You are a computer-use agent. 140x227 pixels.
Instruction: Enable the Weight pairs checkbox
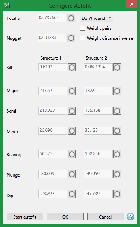coord(82,28)
